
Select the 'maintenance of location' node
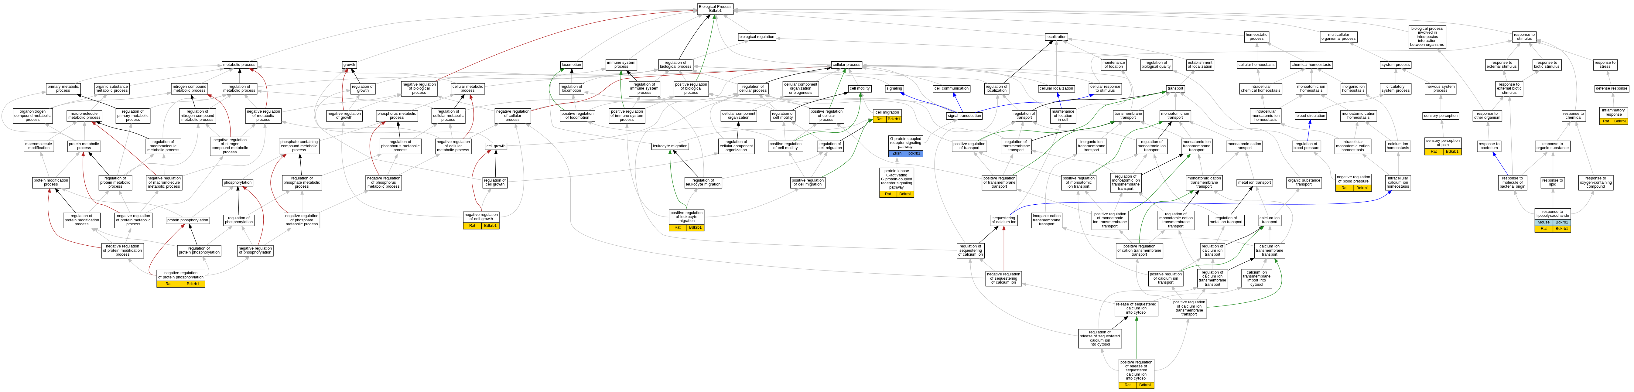1113,65
